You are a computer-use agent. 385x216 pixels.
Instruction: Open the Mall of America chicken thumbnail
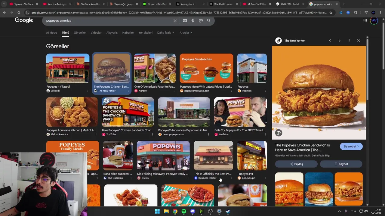72,112
